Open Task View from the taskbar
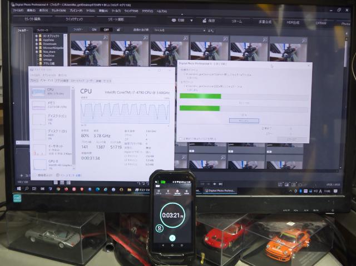The image size is (356, 266). coord(34,188)
